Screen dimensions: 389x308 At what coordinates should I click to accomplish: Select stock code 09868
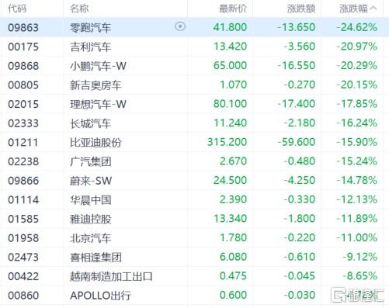click(23, 66)
